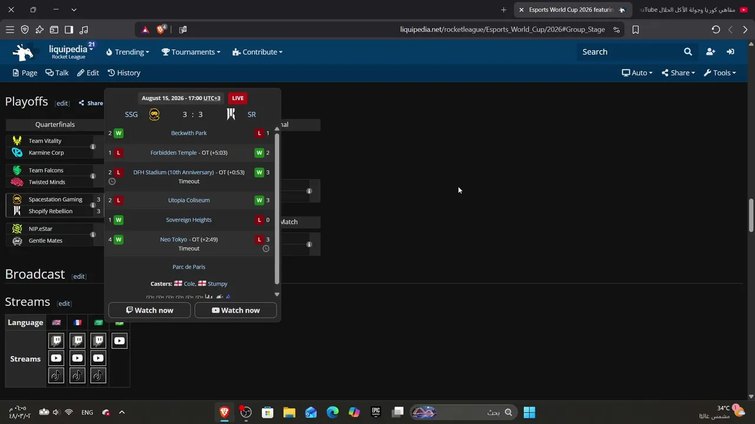Open the Auto theme dropdown
This screenshot has width=755, height=424.
(637, 73)
